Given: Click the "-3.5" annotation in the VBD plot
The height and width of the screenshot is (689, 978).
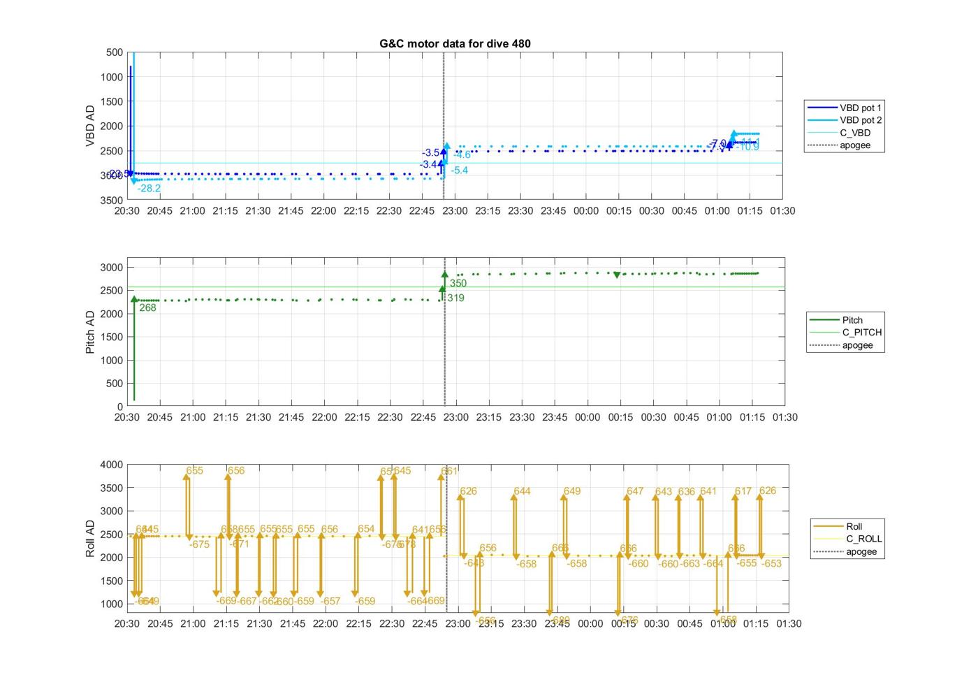Looking at the screenshot, I should pos(431,153).
